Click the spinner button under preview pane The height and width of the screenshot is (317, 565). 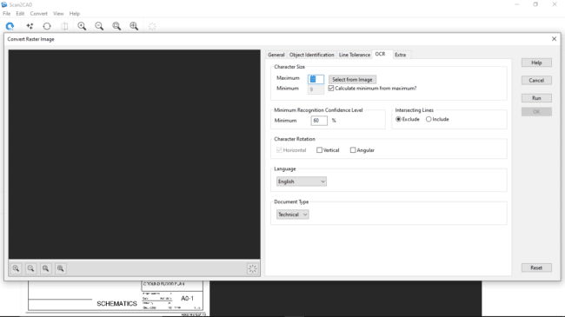click(x=253, y=268)
